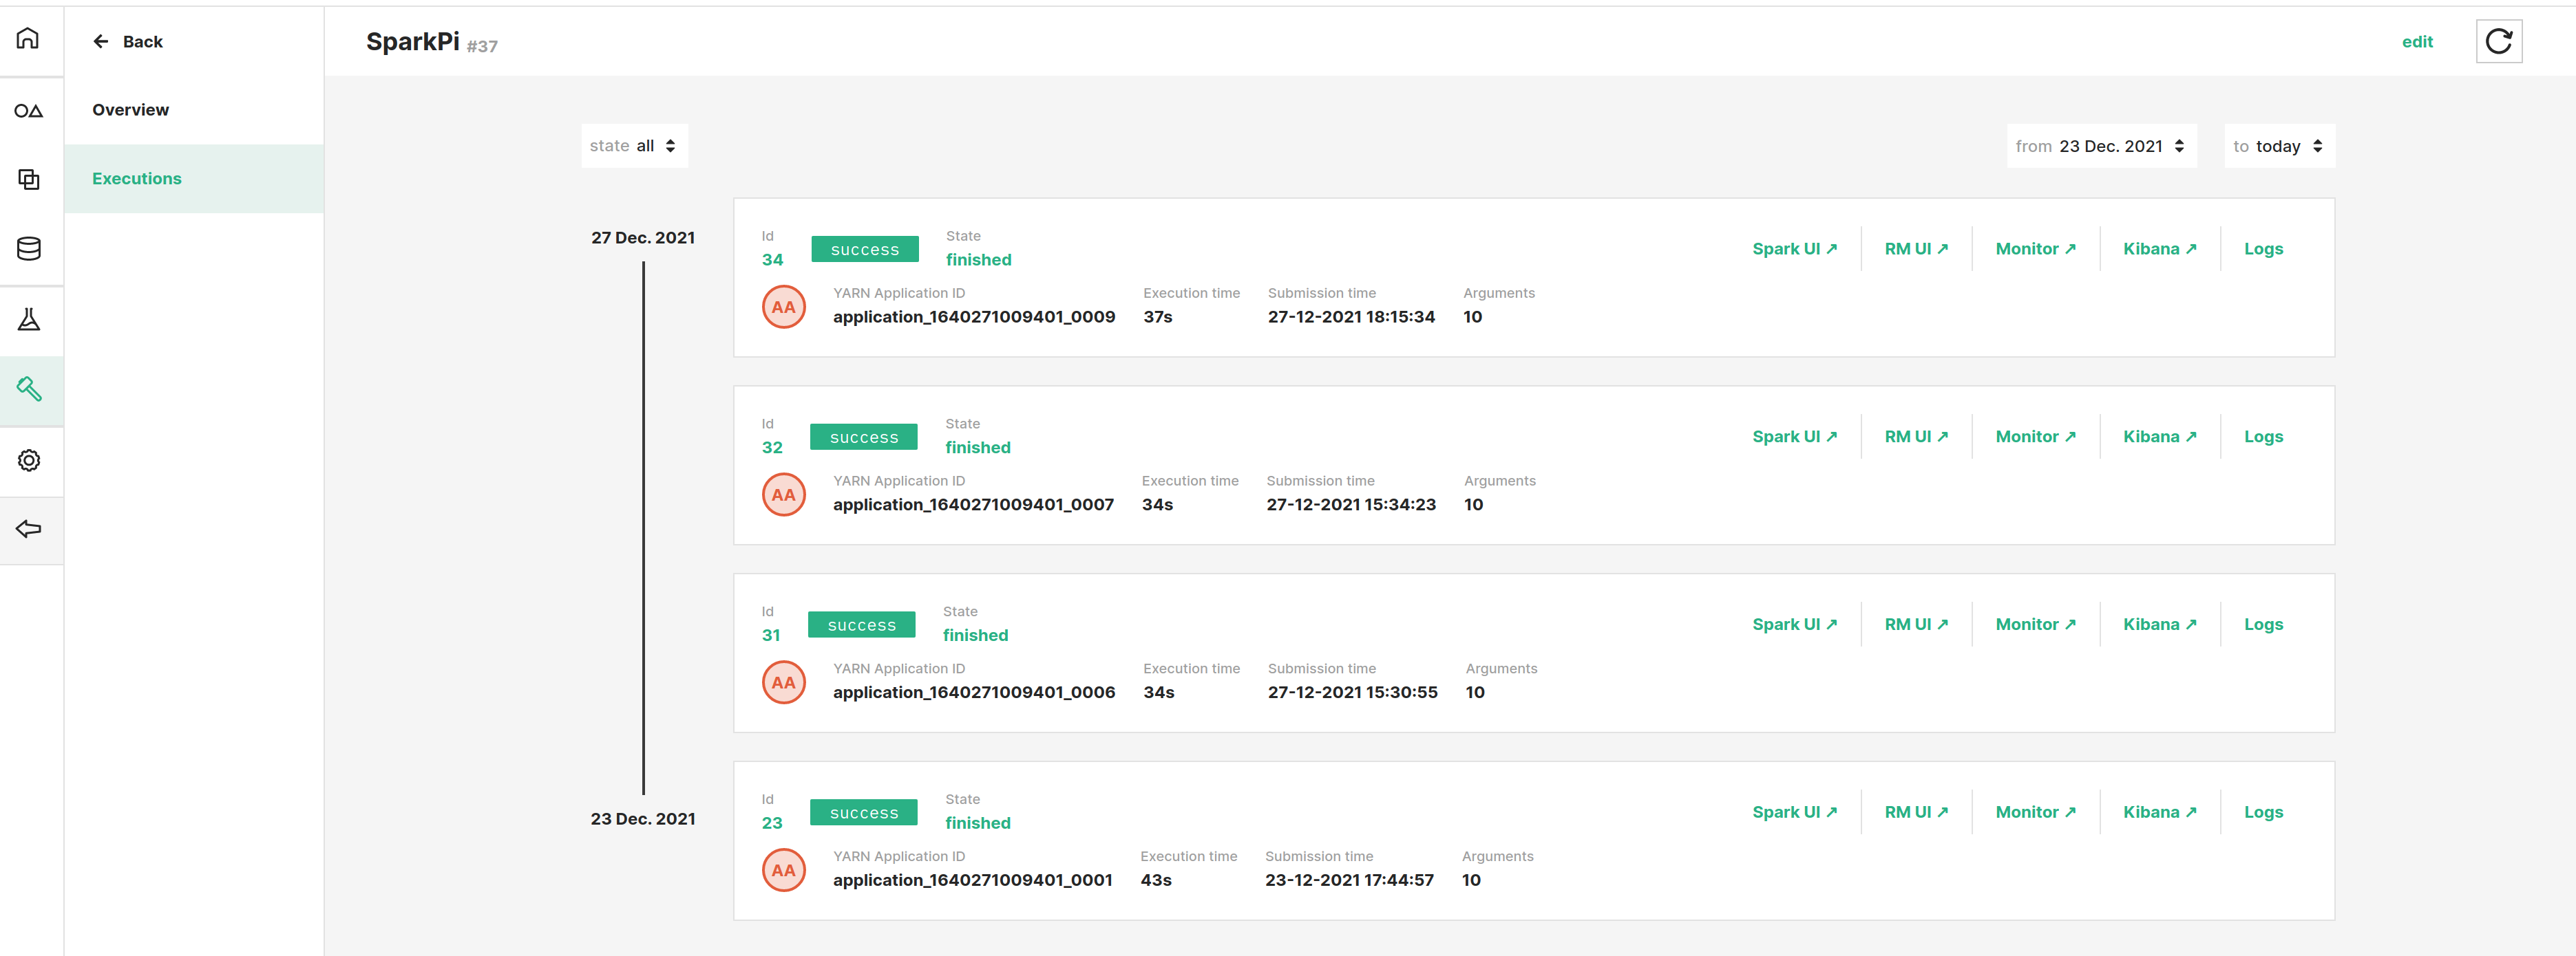Click application_1640271009401_0009 YARN ID
The width and height of the screenshot is (2576, 956).
click(974, 316)
